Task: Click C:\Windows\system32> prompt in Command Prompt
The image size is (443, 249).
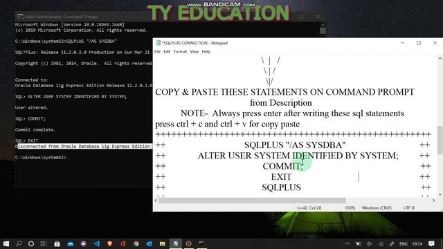Action: click(x=40, y=157)
